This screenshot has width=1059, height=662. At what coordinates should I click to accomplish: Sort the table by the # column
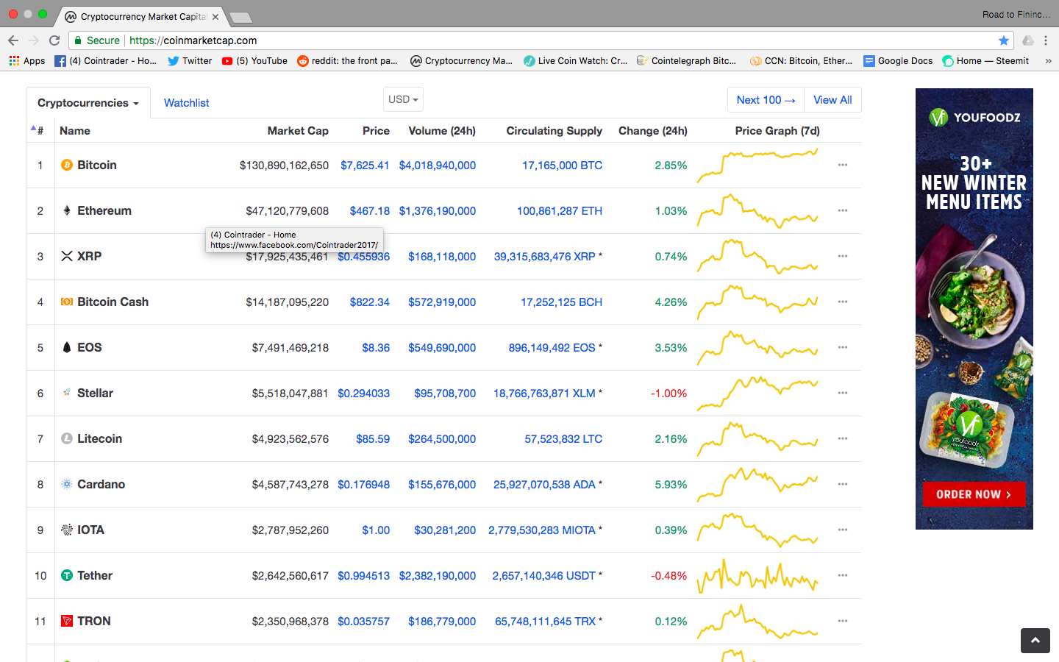pos(38,130)
